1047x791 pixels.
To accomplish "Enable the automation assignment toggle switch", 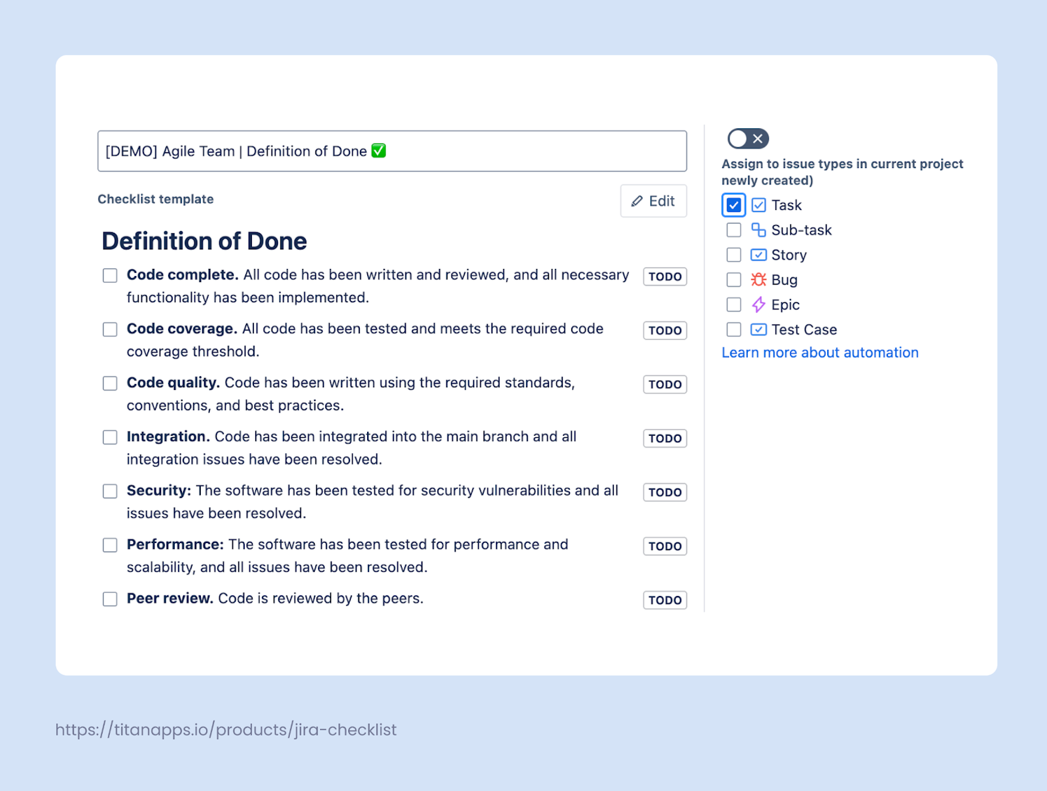I will pyautogui.click(x=747, y=138).
